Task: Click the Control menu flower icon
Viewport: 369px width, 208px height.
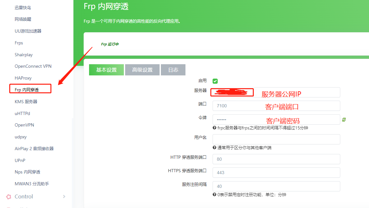Action: [x=9, y=197]
